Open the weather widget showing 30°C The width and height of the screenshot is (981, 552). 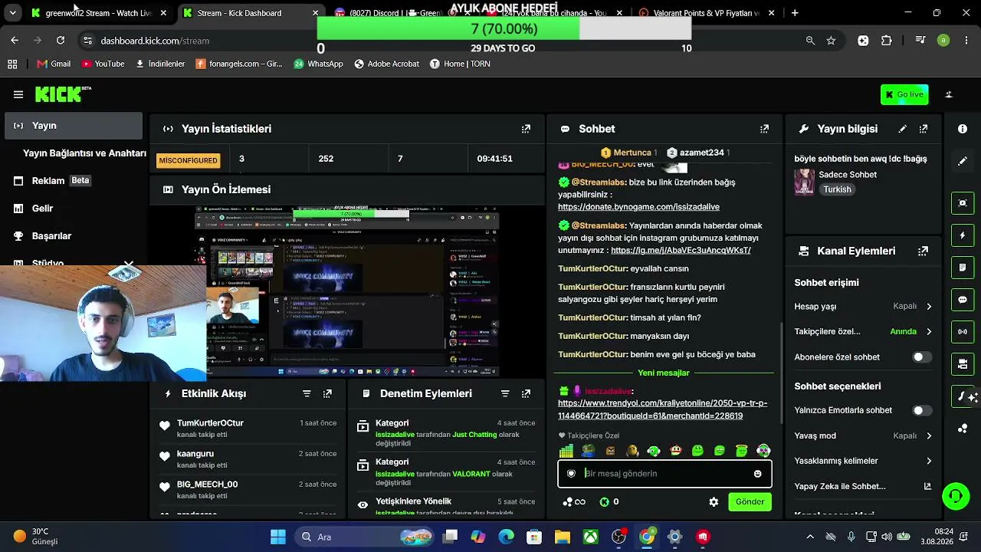click(37, 537)
